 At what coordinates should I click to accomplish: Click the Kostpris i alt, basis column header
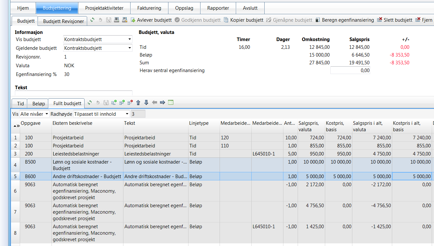point(412,126)
